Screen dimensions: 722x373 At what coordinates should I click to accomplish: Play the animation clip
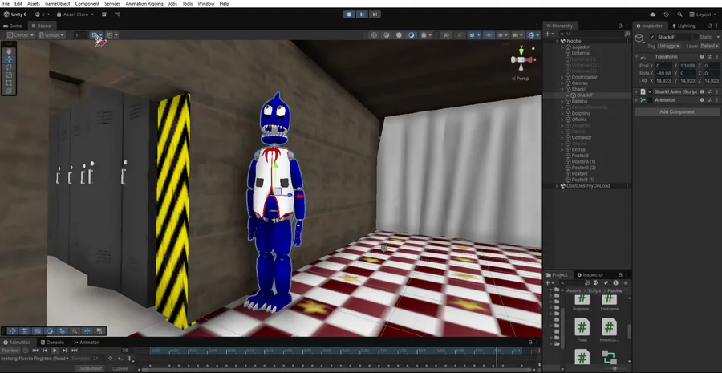(x=55, y=351)
